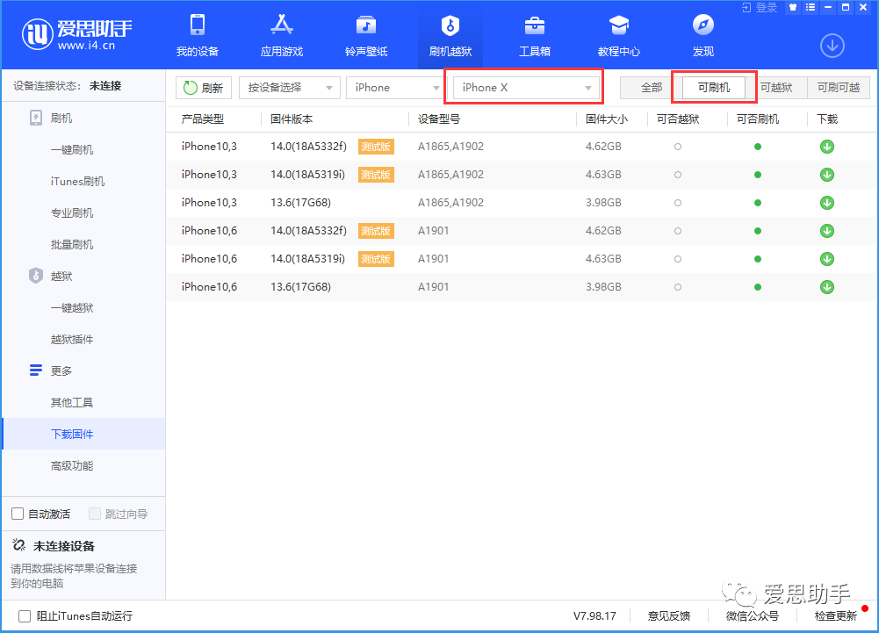Sort by the 固件大小 column header
This screenshot has height=633, width=879.
click(607, 119)
